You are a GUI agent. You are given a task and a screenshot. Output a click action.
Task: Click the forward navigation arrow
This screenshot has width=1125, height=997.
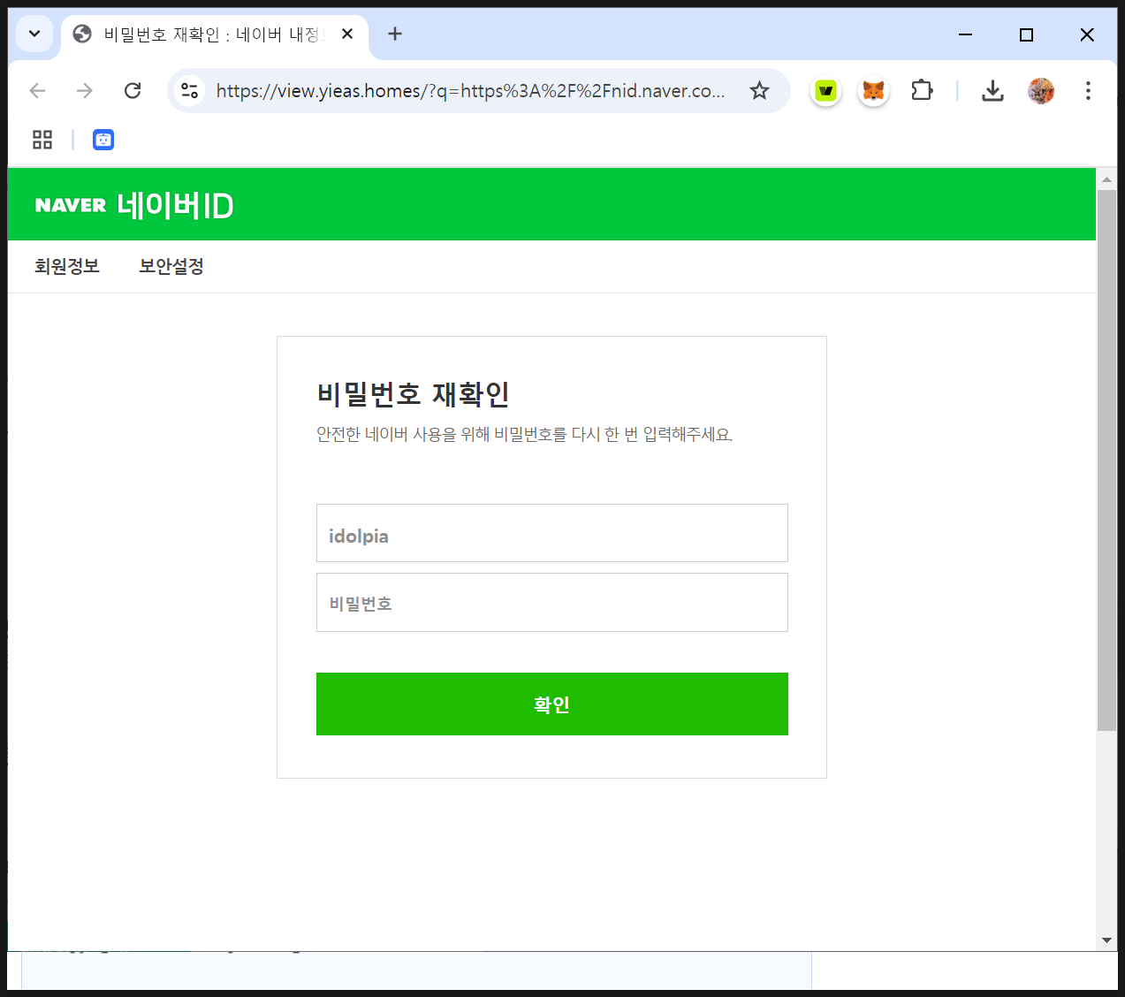point(85,90)
